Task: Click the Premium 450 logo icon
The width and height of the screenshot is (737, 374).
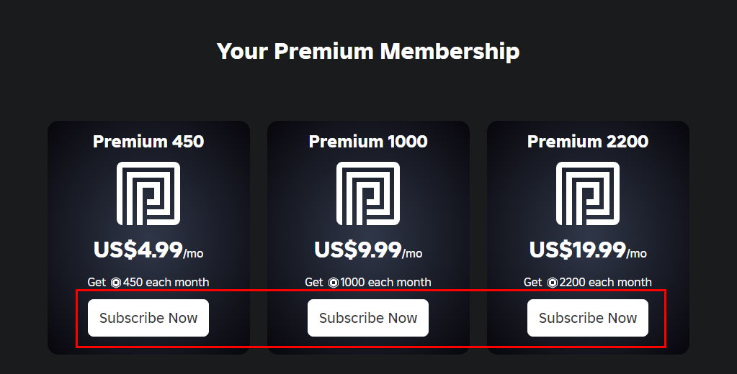Action: pos(148,193)
